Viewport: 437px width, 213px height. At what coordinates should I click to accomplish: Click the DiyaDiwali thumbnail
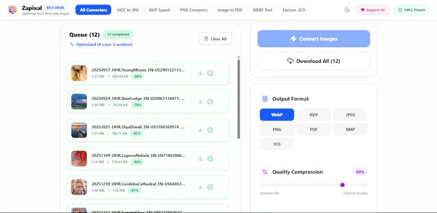pyautogui.click(x=79, y=130)
